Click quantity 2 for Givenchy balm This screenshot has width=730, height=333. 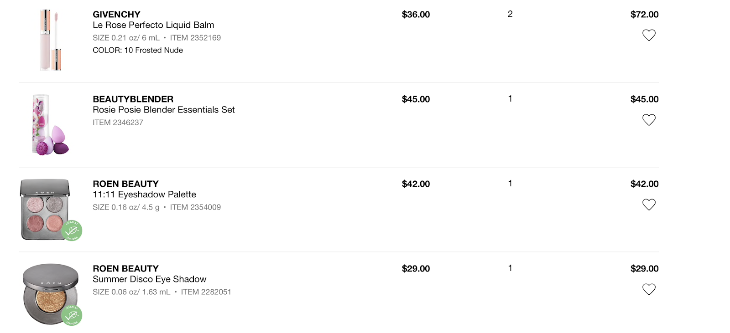[x=510, y=14]
